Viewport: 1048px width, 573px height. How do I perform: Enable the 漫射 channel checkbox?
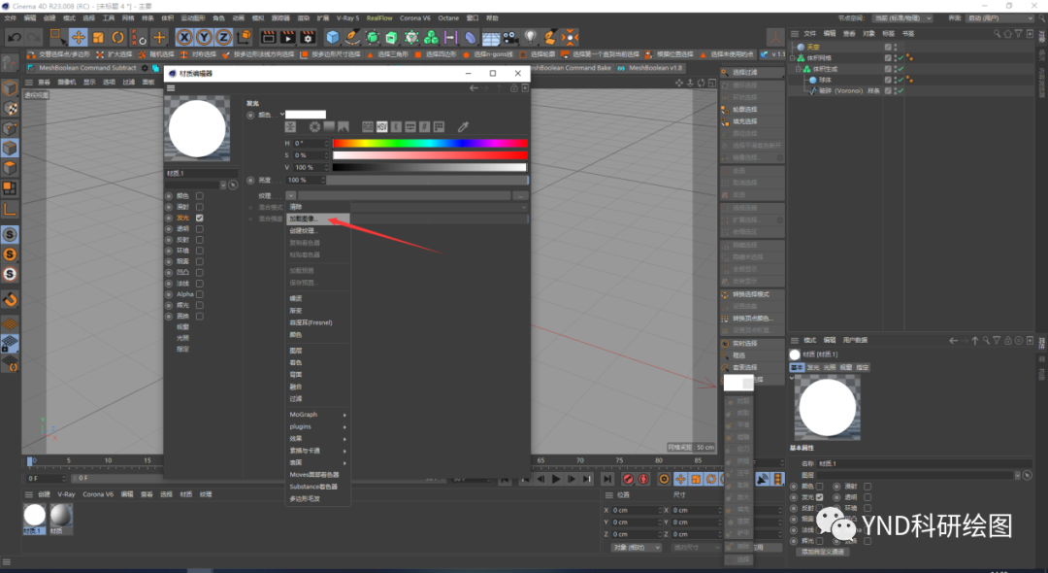click(199, 207)
